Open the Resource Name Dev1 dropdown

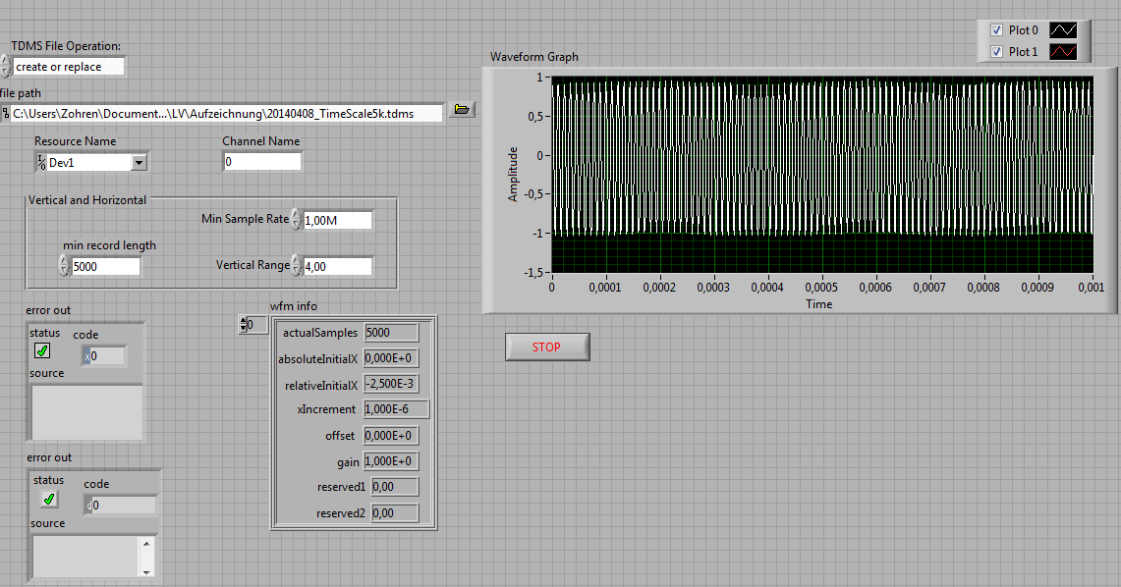139,163
